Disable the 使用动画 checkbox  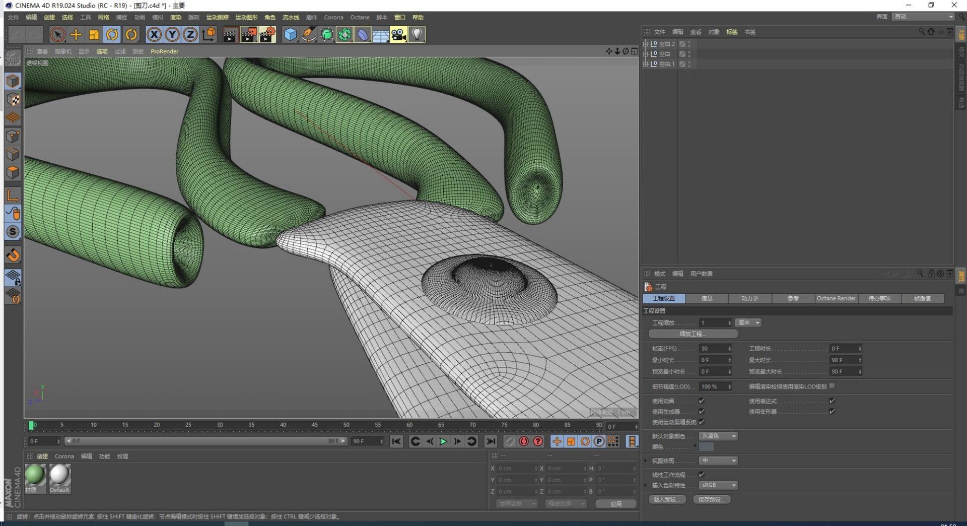tap(702, 401)
